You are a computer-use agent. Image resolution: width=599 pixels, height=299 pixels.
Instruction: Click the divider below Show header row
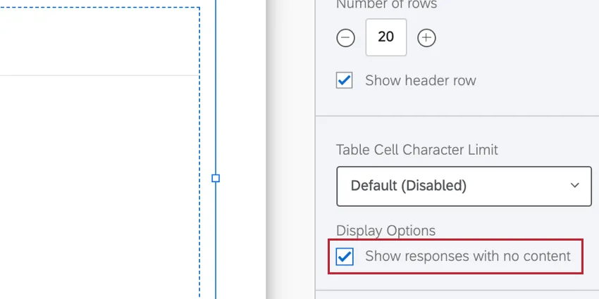coord(457,116)
